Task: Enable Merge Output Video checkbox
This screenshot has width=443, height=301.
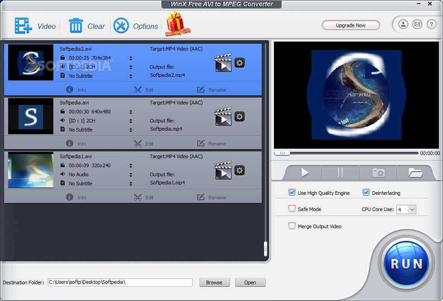Action: (292, 226)
